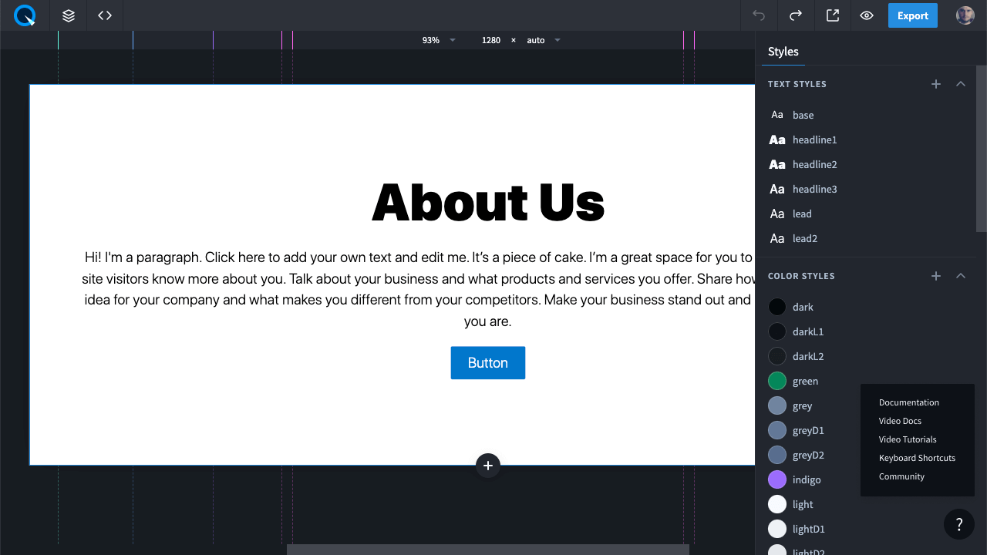Screen dimensions: 987x555
Task: Open Documentation from help menu
Action: pos(908,402)
